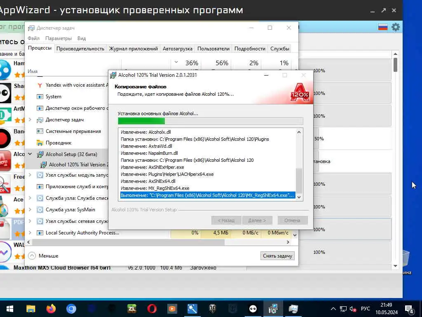Image resolution: width=422 pixels, height=317 pixels.
Task: Click the Отмена button in installer
Action: [293, 220]
